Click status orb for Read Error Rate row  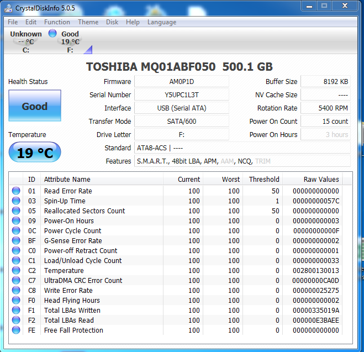coord(16,191)
